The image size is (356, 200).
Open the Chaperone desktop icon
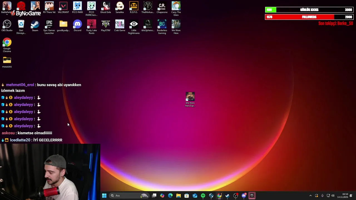(162, 7)
